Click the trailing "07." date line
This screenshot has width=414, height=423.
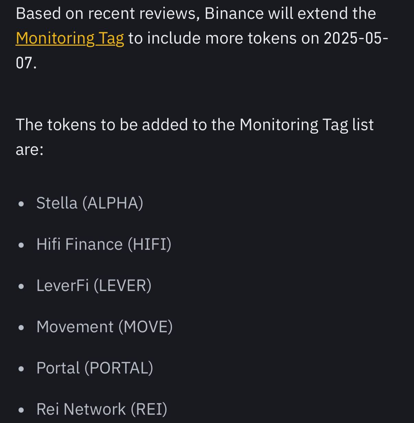pos(26,63)
